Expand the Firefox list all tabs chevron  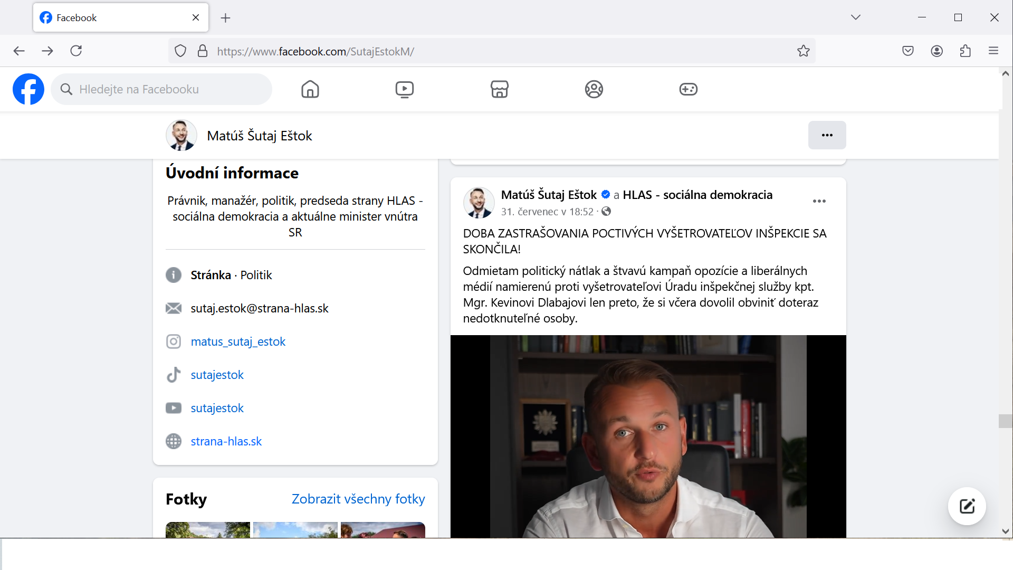pos(855,17)
